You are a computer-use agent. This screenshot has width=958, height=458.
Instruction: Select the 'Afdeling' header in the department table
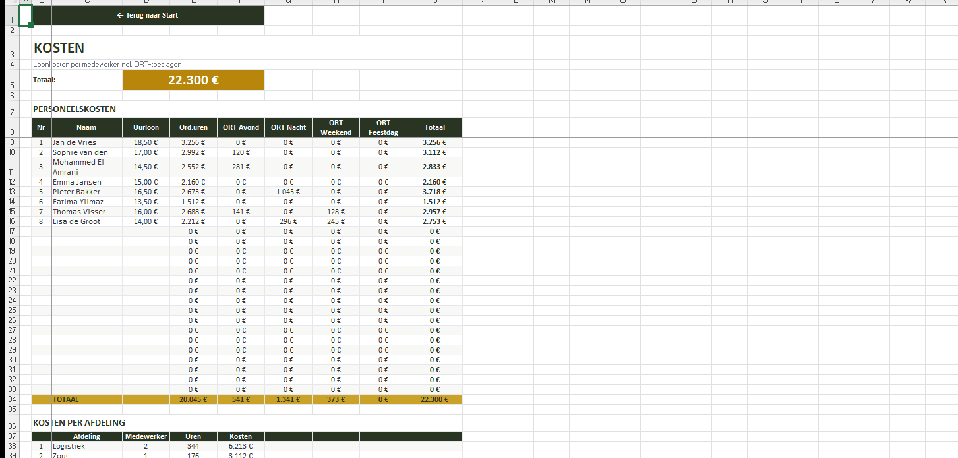[86, 436]
